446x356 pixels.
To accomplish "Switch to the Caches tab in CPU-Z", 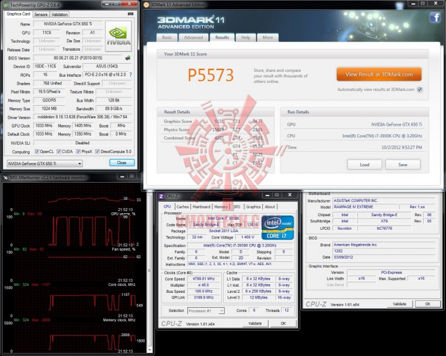I will [182, 207].
